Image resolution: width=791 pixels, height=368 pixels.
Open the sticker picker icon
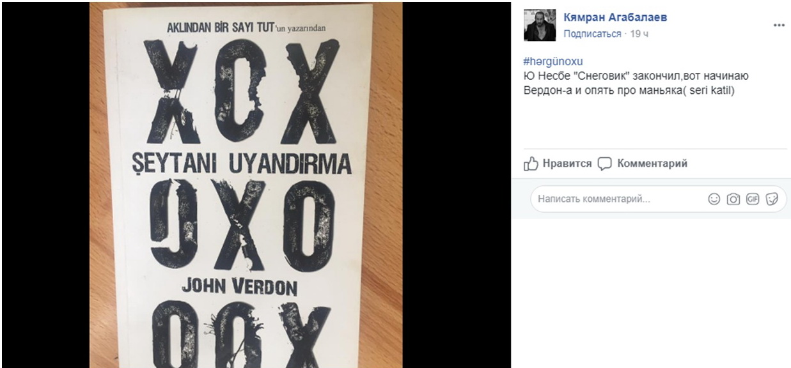point(771,199)
